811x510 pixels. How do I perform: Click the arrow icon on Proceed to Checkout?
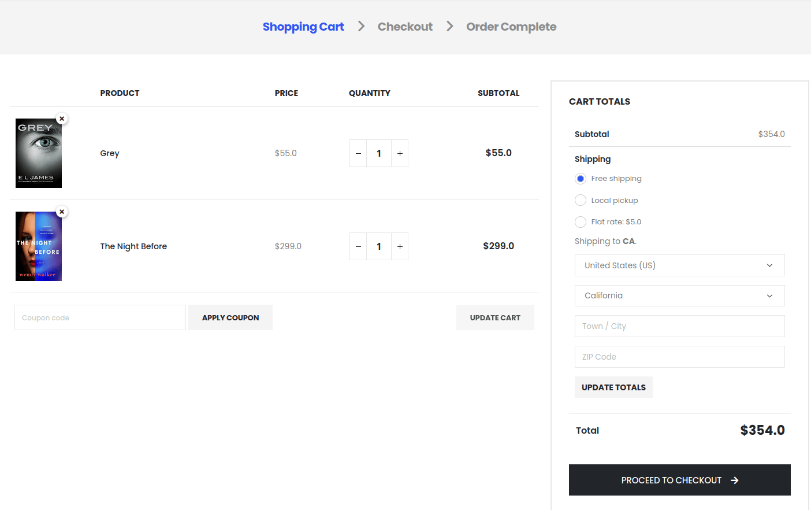pyautogui.click(x=734, y=480)
